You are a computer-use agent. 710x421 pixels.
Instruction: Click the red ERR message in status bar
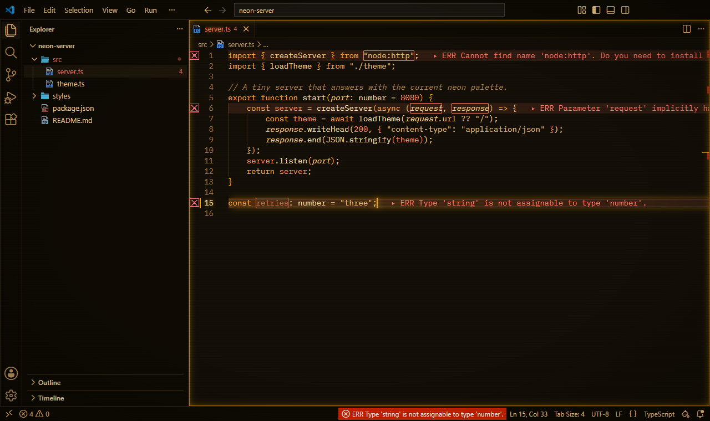pyautogui.click(x=422, y=414)
